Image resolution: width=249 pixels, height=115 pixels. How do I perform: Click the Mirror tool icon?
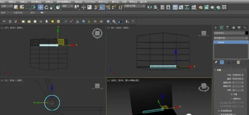coord(150,7)
